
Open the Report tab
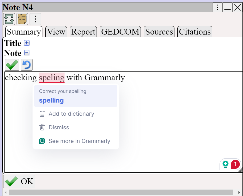[x=83, y=32]
